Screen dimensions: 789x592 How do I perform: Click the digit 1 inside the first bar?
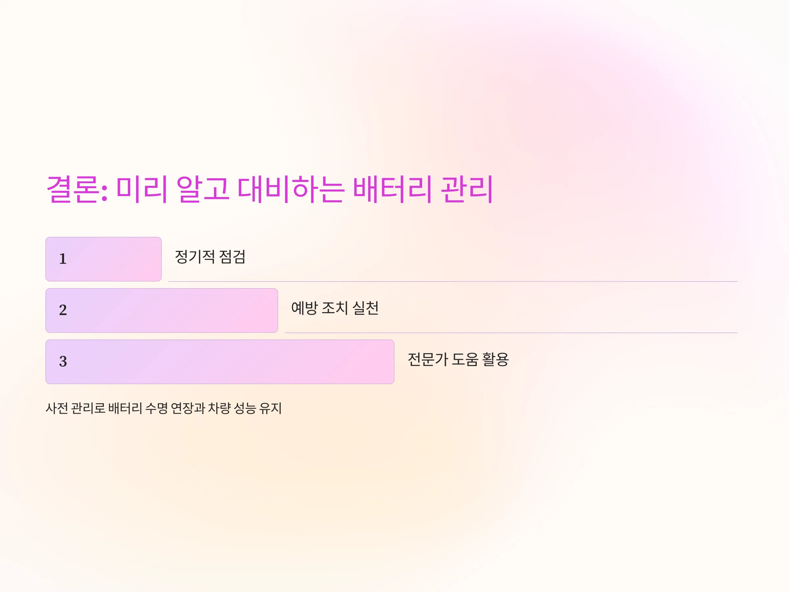63,259
